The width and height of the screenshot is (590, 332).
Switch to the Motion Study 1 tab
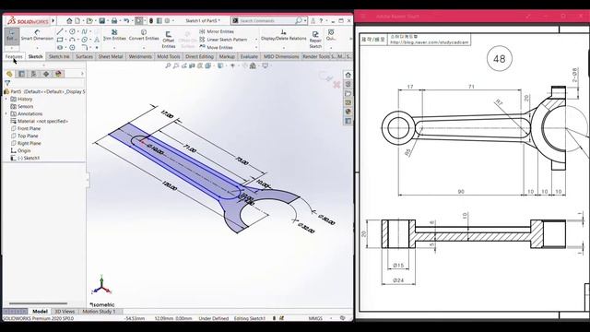pos(99,312)
